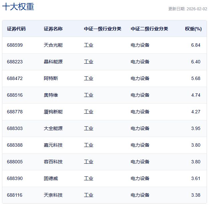This screenshot has width=209, height=205.
Task: Click the 证券代码 column header
Action: click(16, 29)
